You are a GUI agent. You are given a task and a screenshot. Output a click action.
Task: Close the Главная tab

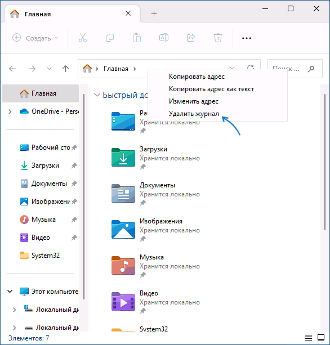coord(128,14)
